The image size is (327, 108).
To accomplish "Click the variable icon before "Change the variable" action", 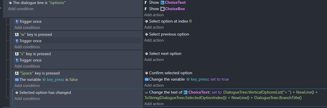I will (x=147, y=79).
